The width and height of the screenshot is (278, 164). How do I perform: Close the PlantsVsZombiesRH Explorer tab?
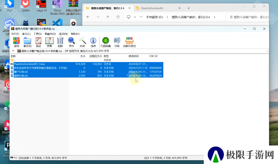pyautogui.click(x=179, y=8)
